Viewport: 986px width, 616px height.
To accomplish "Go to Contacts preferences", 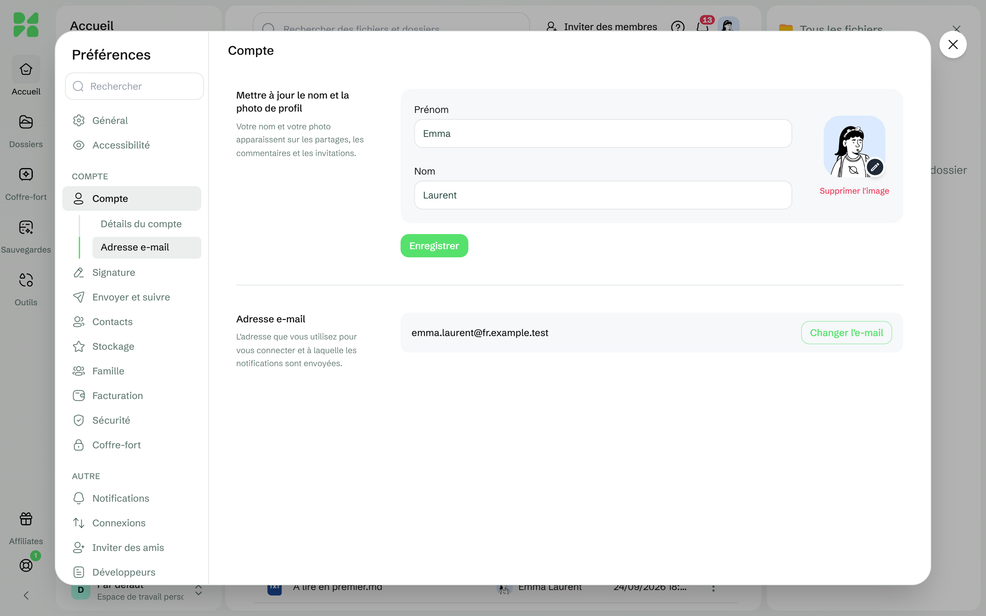I will [x=131, y=322].
